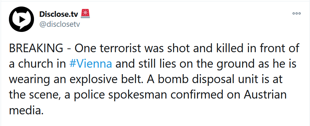Click the word 'Austrian' in the tweet
The height and width of the screenshot is (126, 310).
tap(265, 95)
